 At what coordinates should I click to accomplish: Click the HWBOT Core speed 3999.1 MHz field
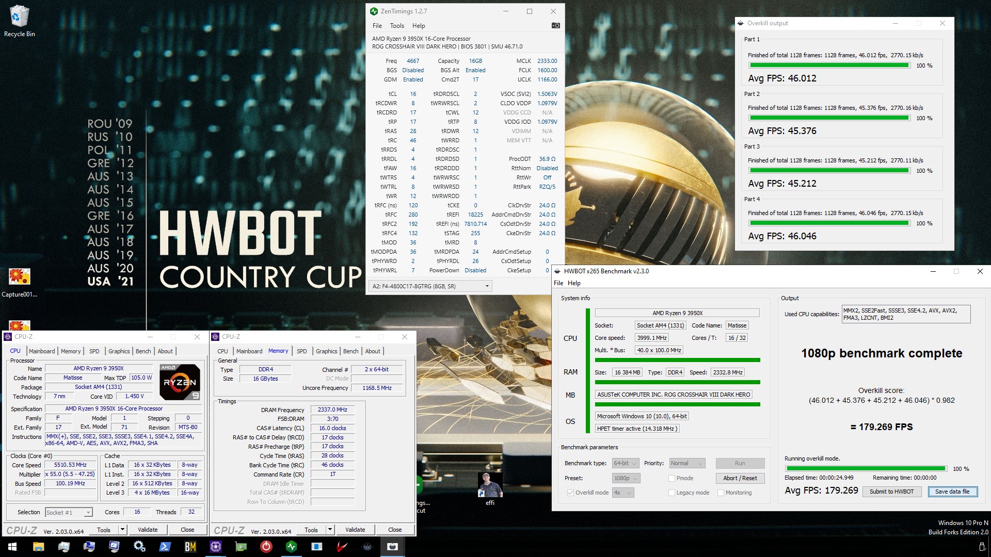(652, 338)
